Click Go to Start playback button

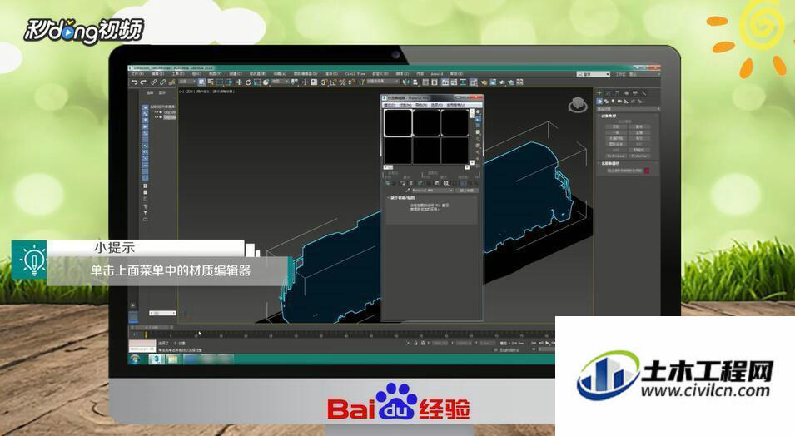[534, 343]
